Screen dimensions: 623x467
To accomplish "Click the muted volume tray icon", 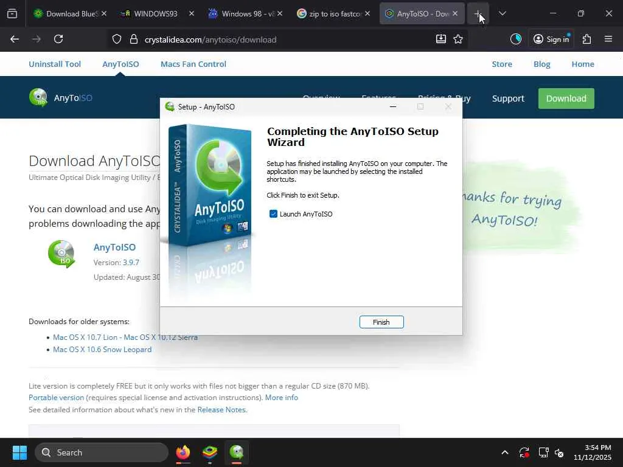I will click(x=560, y=452).
